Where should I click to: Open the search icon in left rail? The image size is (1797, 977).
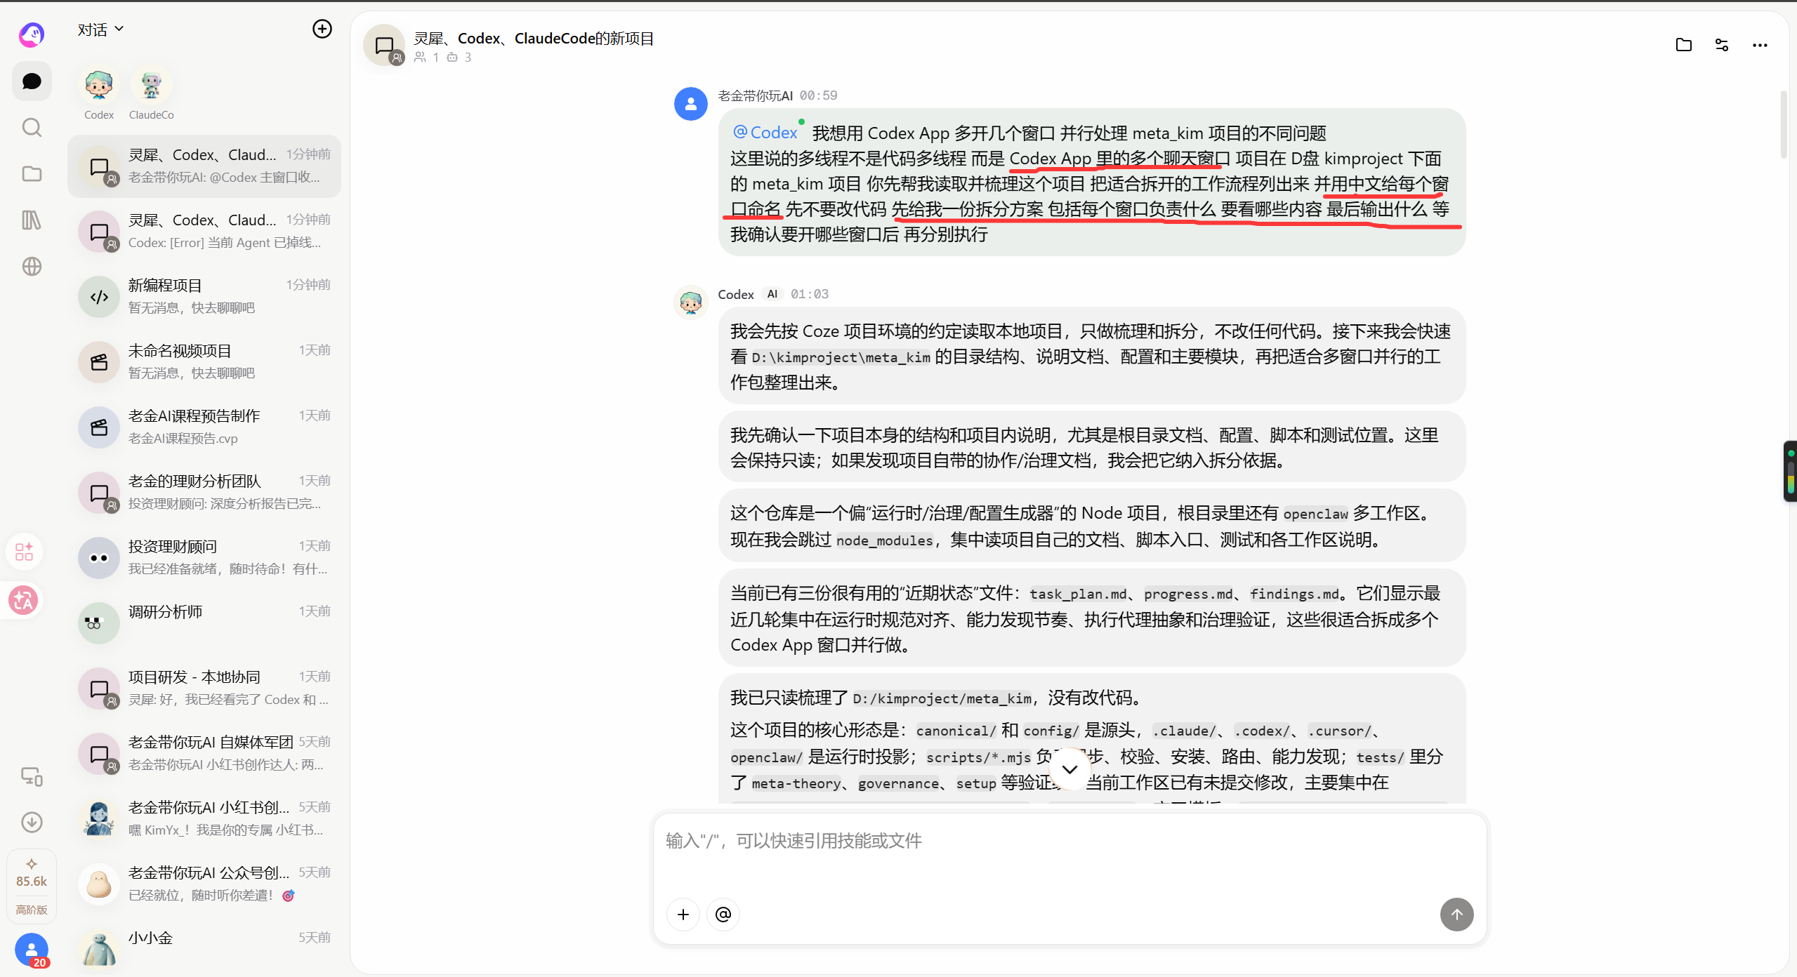pyautogui.click(x=32, y=128)
